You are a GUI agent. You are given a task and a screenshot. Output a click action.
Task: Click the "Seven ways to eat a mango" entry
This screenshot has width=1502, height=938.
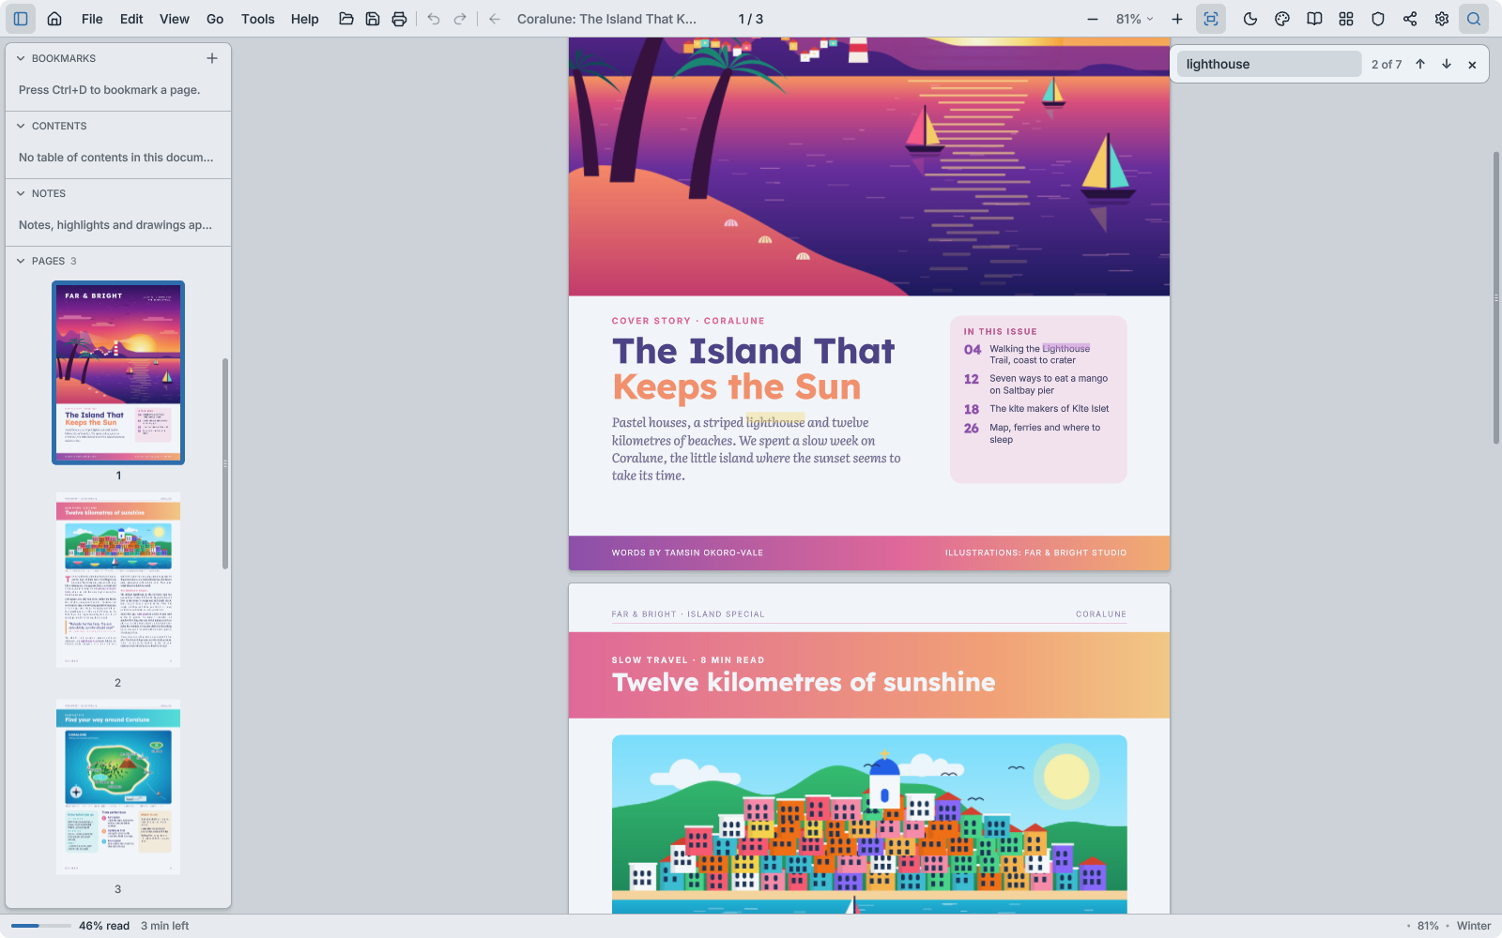click(x=1049, y=385)
